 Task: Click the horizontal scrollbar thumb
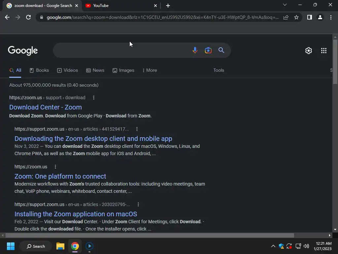coord(150,235)
